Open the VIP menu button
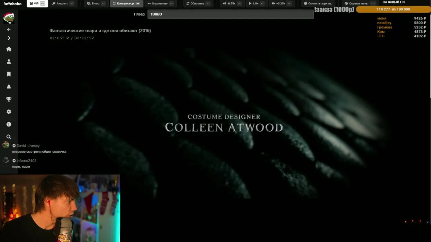The width and height of the screenshot is (431, 242). click(37, 4)
